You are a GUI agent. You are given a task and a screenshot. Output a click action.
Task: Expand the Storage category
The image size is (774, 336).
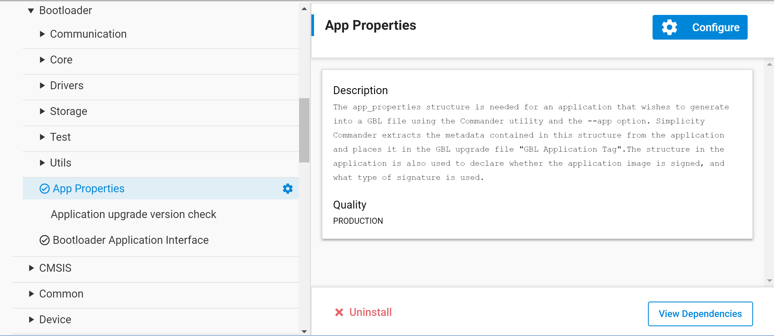click(42, 111)
